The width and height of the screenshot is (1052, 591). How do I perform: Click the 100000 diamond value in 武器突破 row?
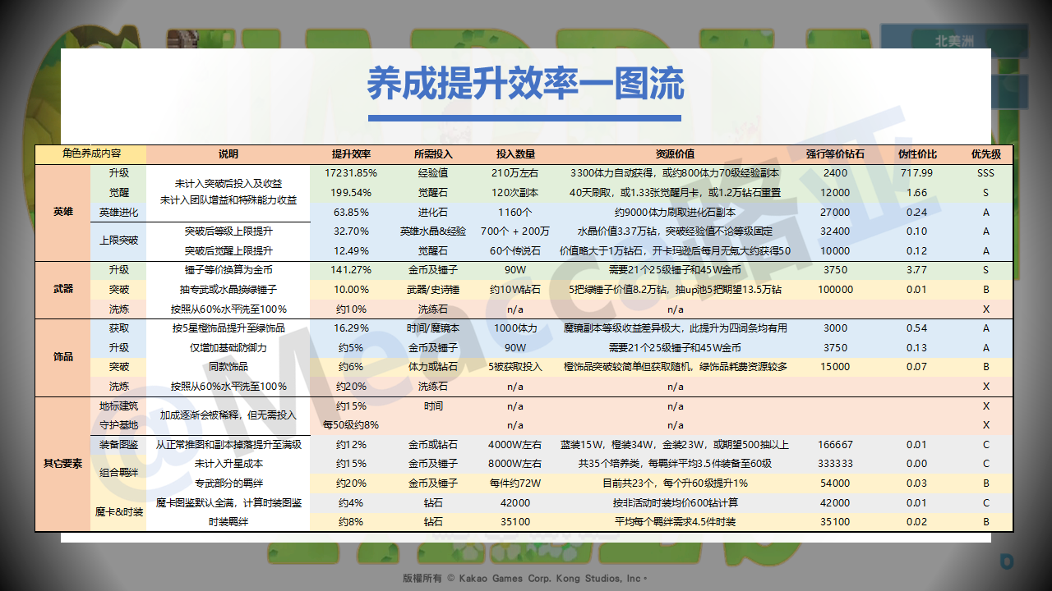click(x=835, y=289)
